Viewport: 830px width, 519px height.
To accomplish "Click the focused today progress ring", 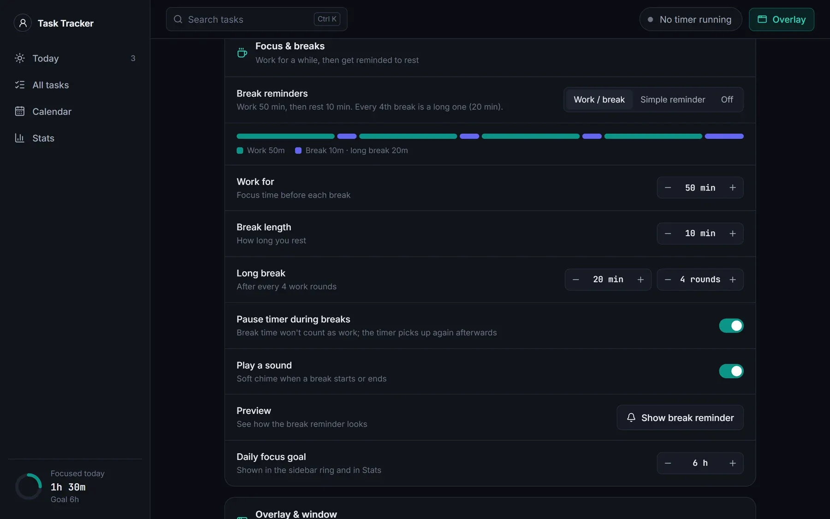I will point(29,486).
